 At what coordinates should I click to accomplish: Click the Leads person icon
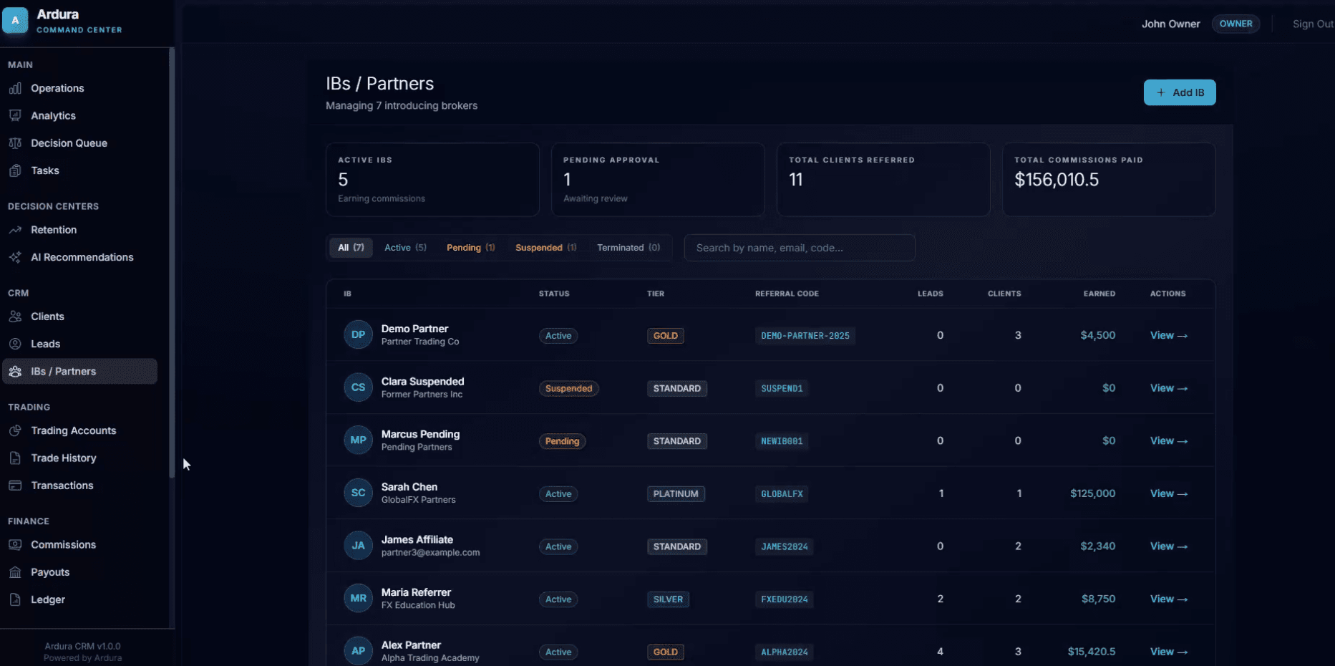pyautogui.click(x=15, y=344)
